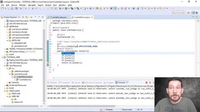Click the Coverage run icon
Viewport: 200px width, 112px height.
click(x=72, y=8)
